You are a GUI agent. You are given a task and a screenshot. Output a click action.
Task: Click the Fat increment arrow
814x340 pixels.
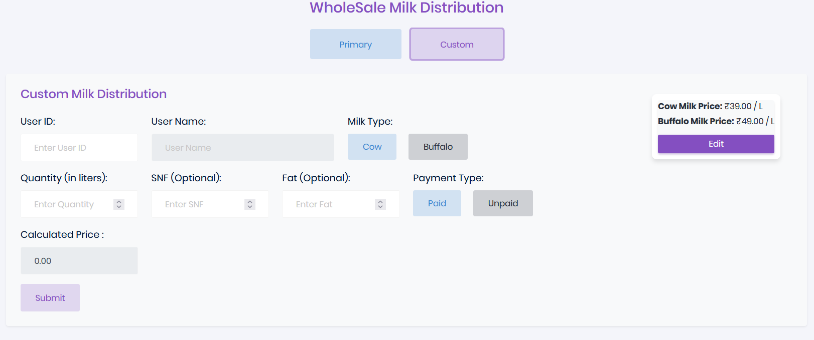pos(380,201)
